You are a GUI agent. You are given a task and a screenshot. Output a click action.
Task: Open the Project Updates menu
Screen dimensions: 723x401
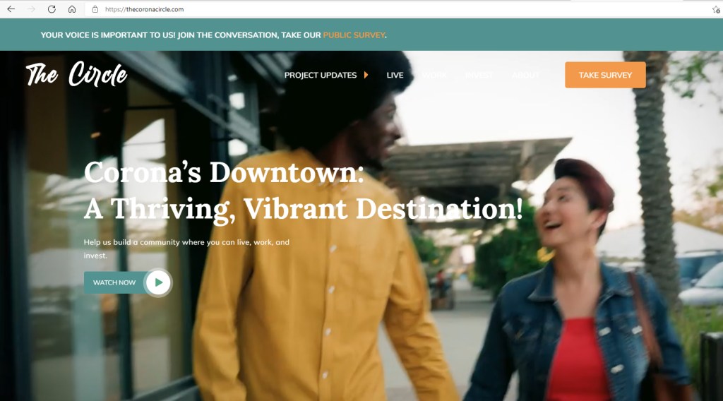click(x=320, y=75)
